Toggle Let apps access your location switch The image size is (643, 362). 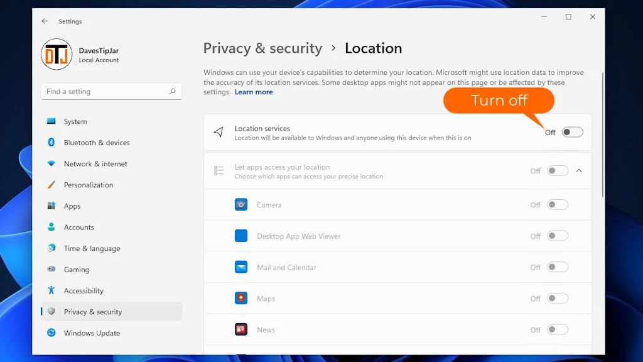coord(558,171)
